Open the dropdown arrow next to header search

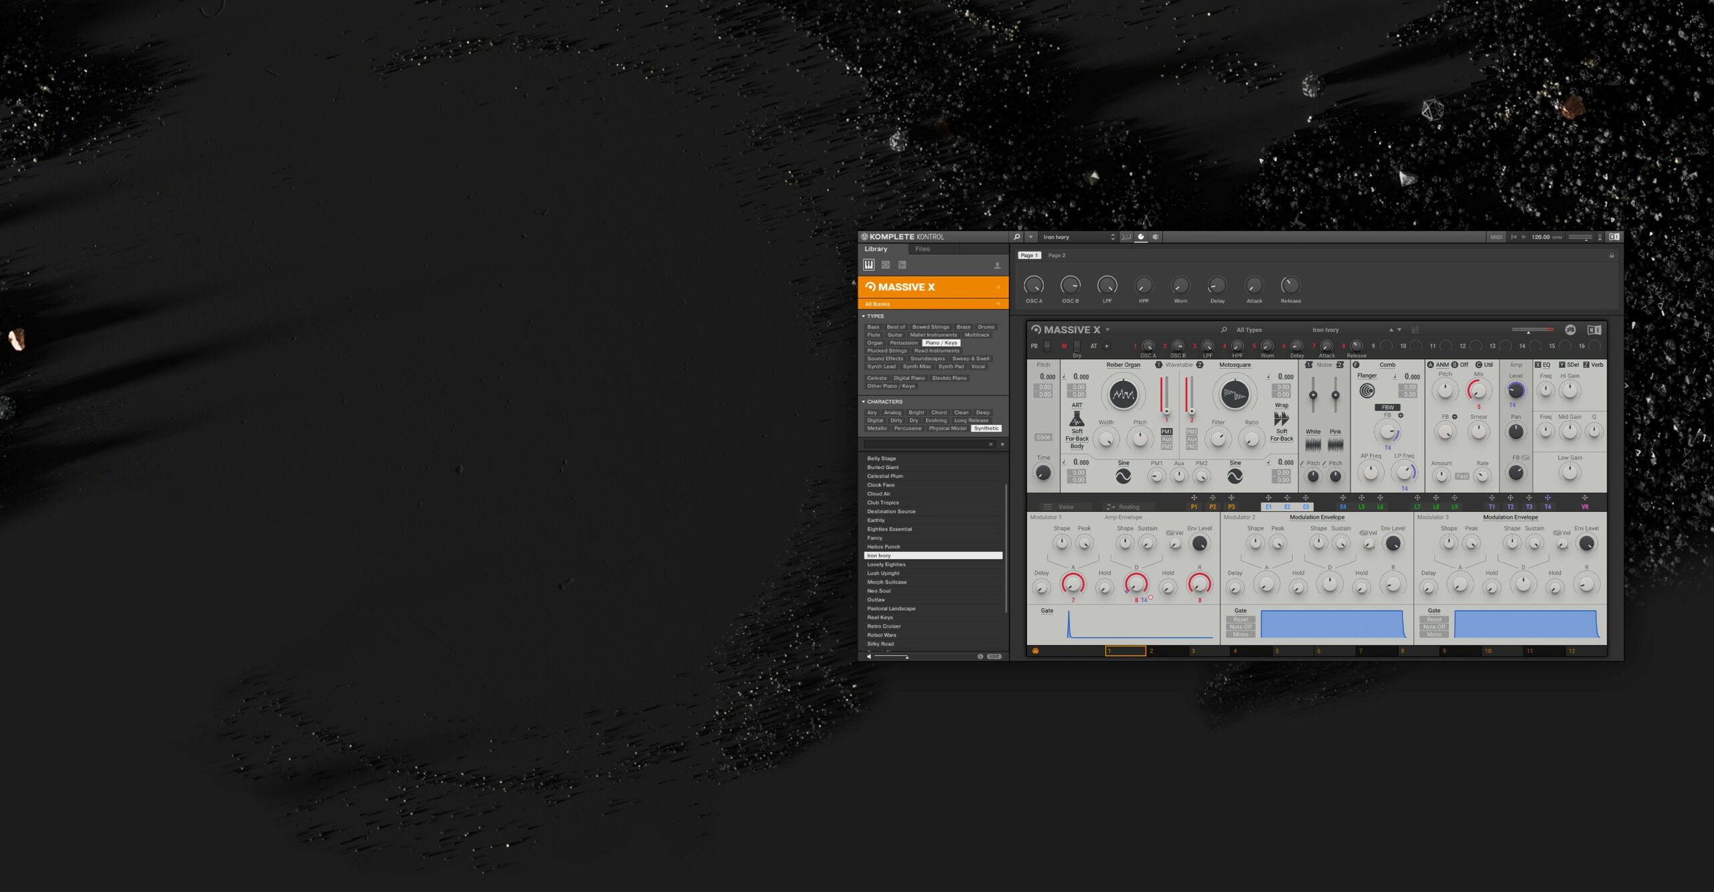tap(1030, 237)
